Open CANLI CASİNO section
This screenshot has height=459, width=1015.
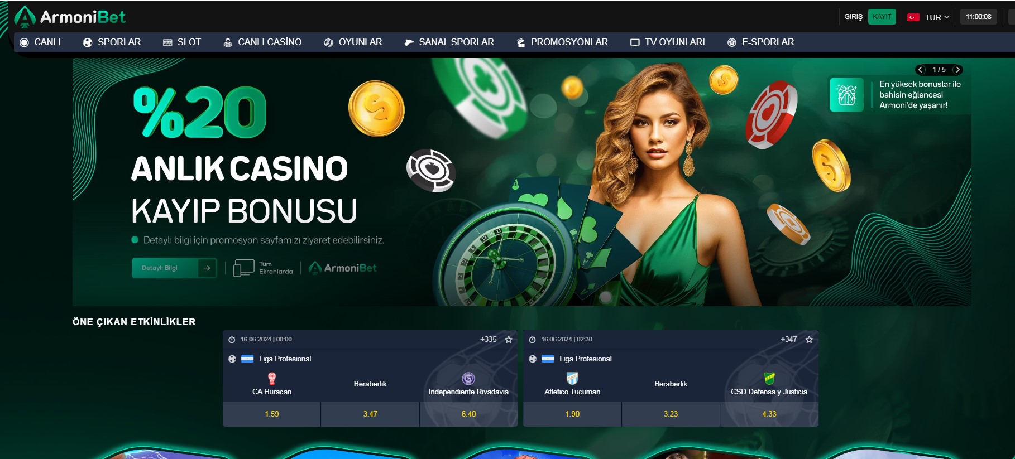pyautogui.click(x=262, y=42)
